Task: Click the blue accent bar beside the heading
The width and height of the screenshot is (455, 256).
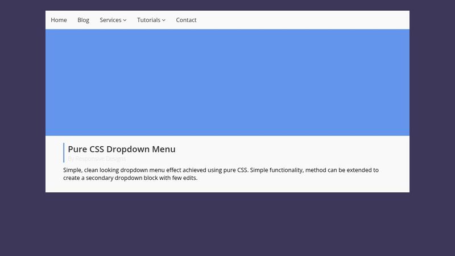Action: click(64, 152)
